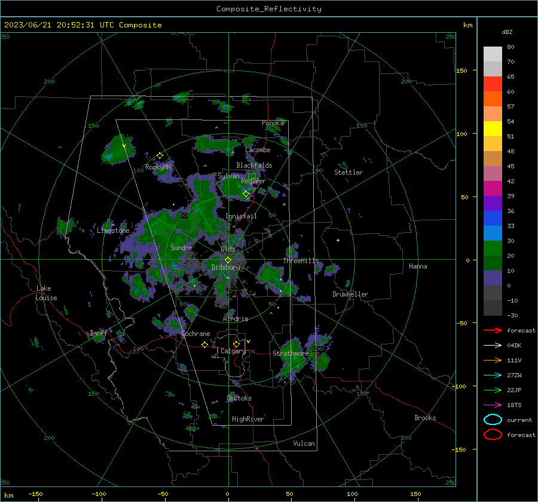Click the ThreeHills city label
Viewport: 538px width, 502px height.
tap(301, 261)
